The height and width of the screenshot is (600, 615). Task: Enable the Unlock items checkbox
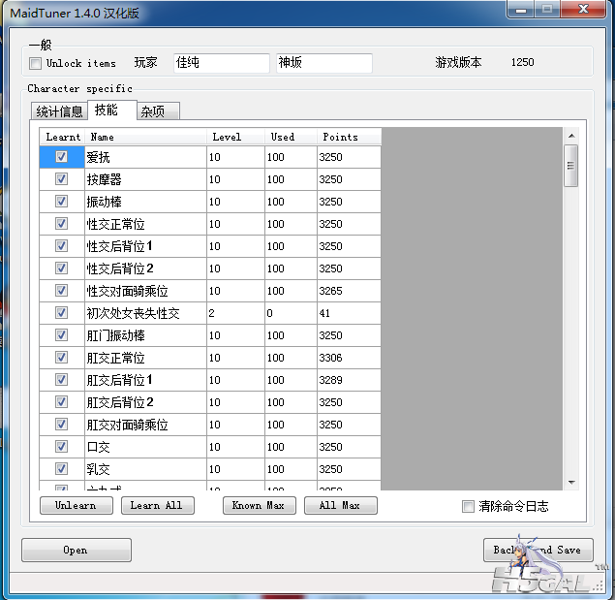36,64
